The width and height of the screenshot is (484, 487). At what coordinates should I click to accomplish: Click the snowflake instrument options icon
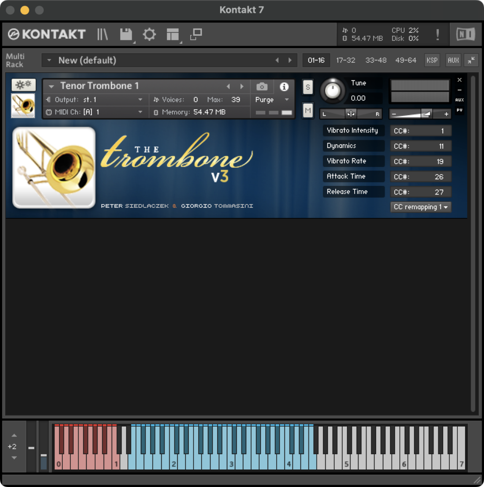pyautogui.click(x=24, y=85)
